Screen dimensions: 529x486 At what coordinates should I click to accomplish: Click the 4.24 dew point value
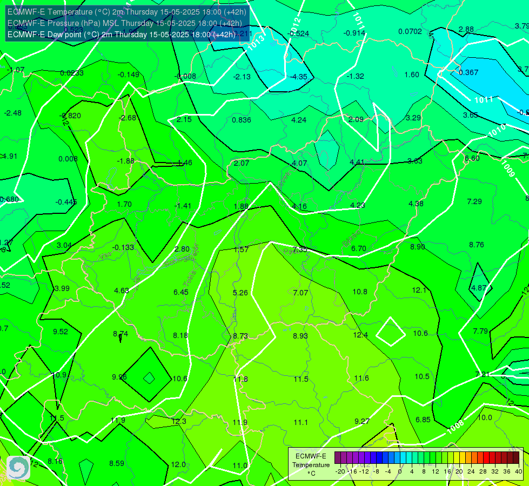tap(299, 120)
